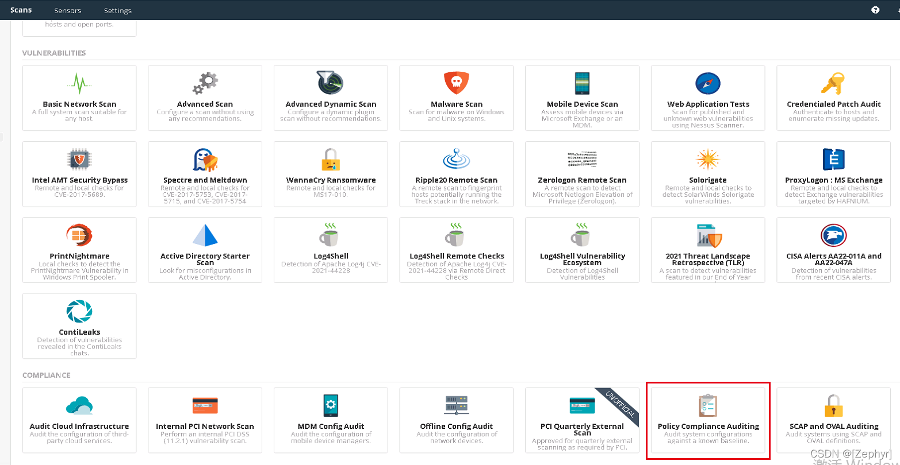The height and width of the screenshot is (465, 900).
Task: Open the Settings tab
Action: [118, 10]
